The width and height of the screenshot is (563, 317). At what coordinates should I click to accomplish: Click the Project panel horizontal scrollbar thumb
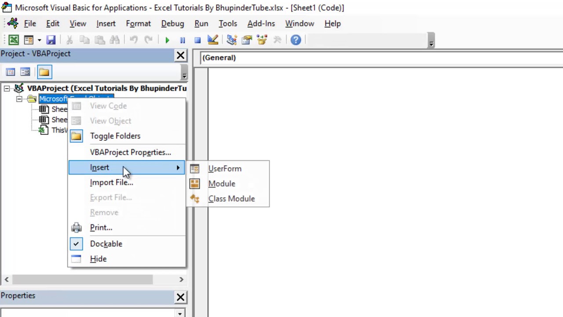click(x=83, y=279)
